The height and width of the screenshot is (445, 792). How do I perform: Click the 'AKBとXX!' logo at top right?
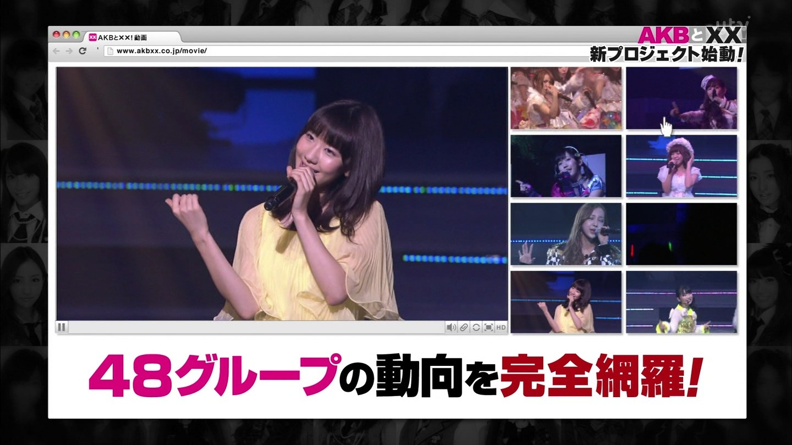click(x=691, y=35)
